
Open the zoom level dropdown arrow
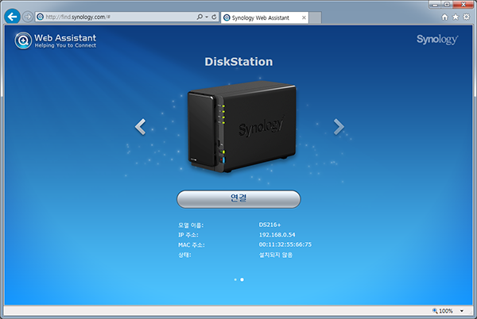point(462,311)
